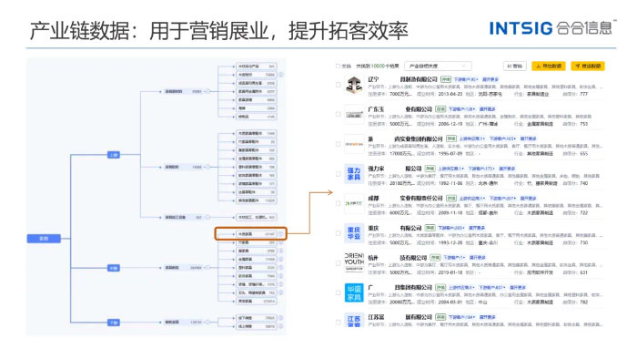Select the 木质家具 leaf node

[257, 234]
